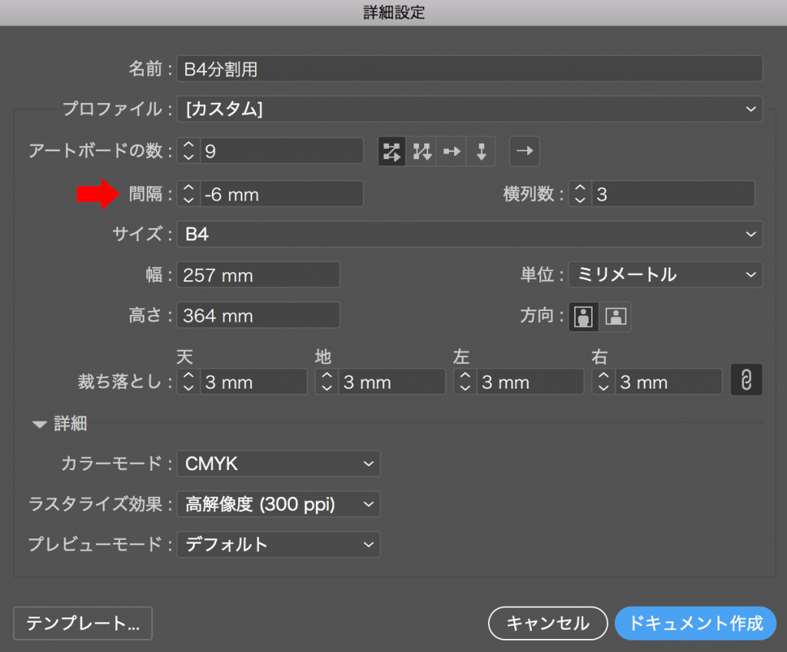The width and height of the screenshot is (787, 652).
Task: Select grid by column artboard layout icon
Action: tap(422, 151)
